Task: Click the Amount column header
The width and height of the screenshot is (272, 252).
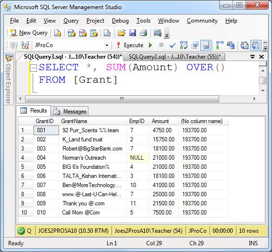Action: tap(164, 121)
